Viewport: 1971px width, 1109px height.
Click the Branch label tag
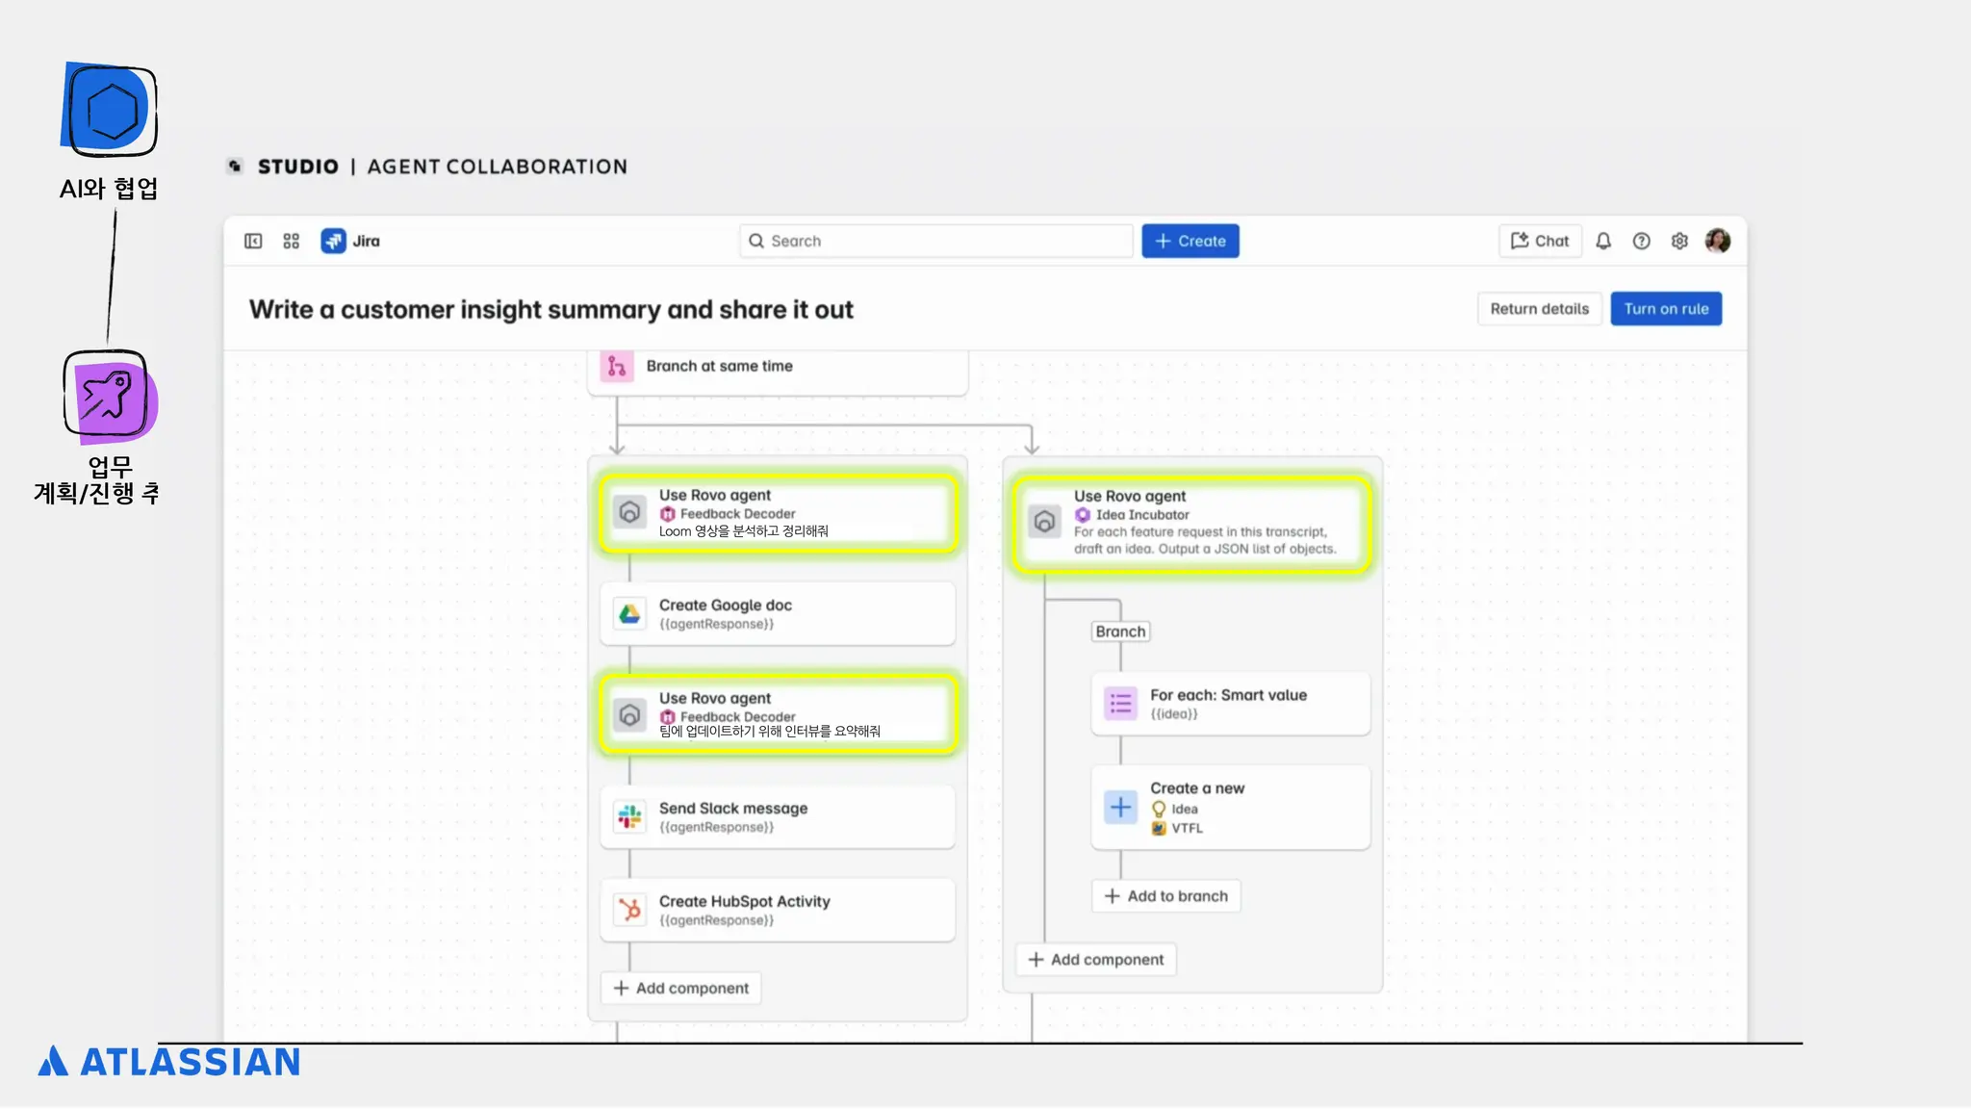pyautogui.click(x=1120, y=632)
